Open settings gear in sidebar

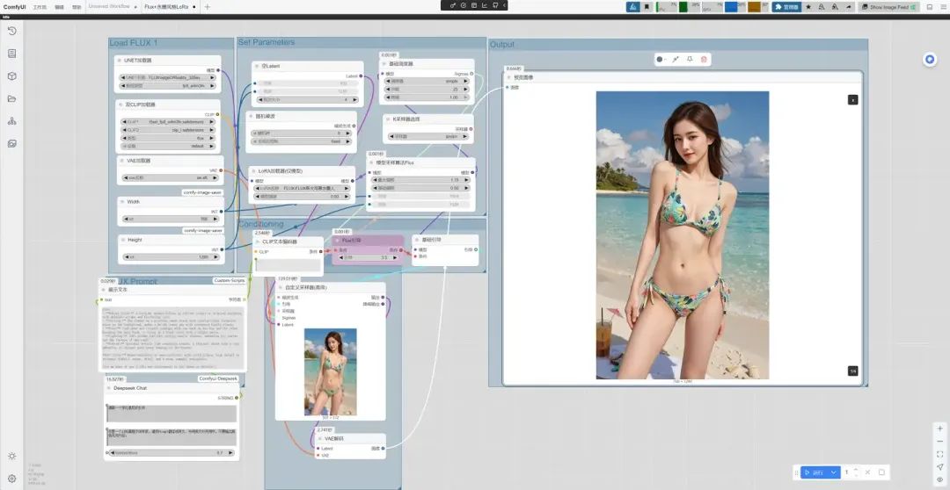point(11,479)
